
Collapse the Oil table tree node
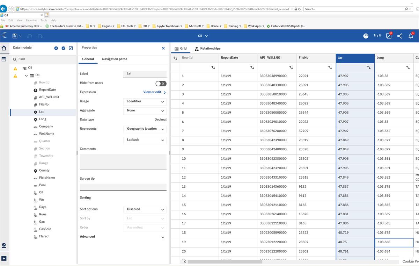pyautogui.click(x=26, y=76)
